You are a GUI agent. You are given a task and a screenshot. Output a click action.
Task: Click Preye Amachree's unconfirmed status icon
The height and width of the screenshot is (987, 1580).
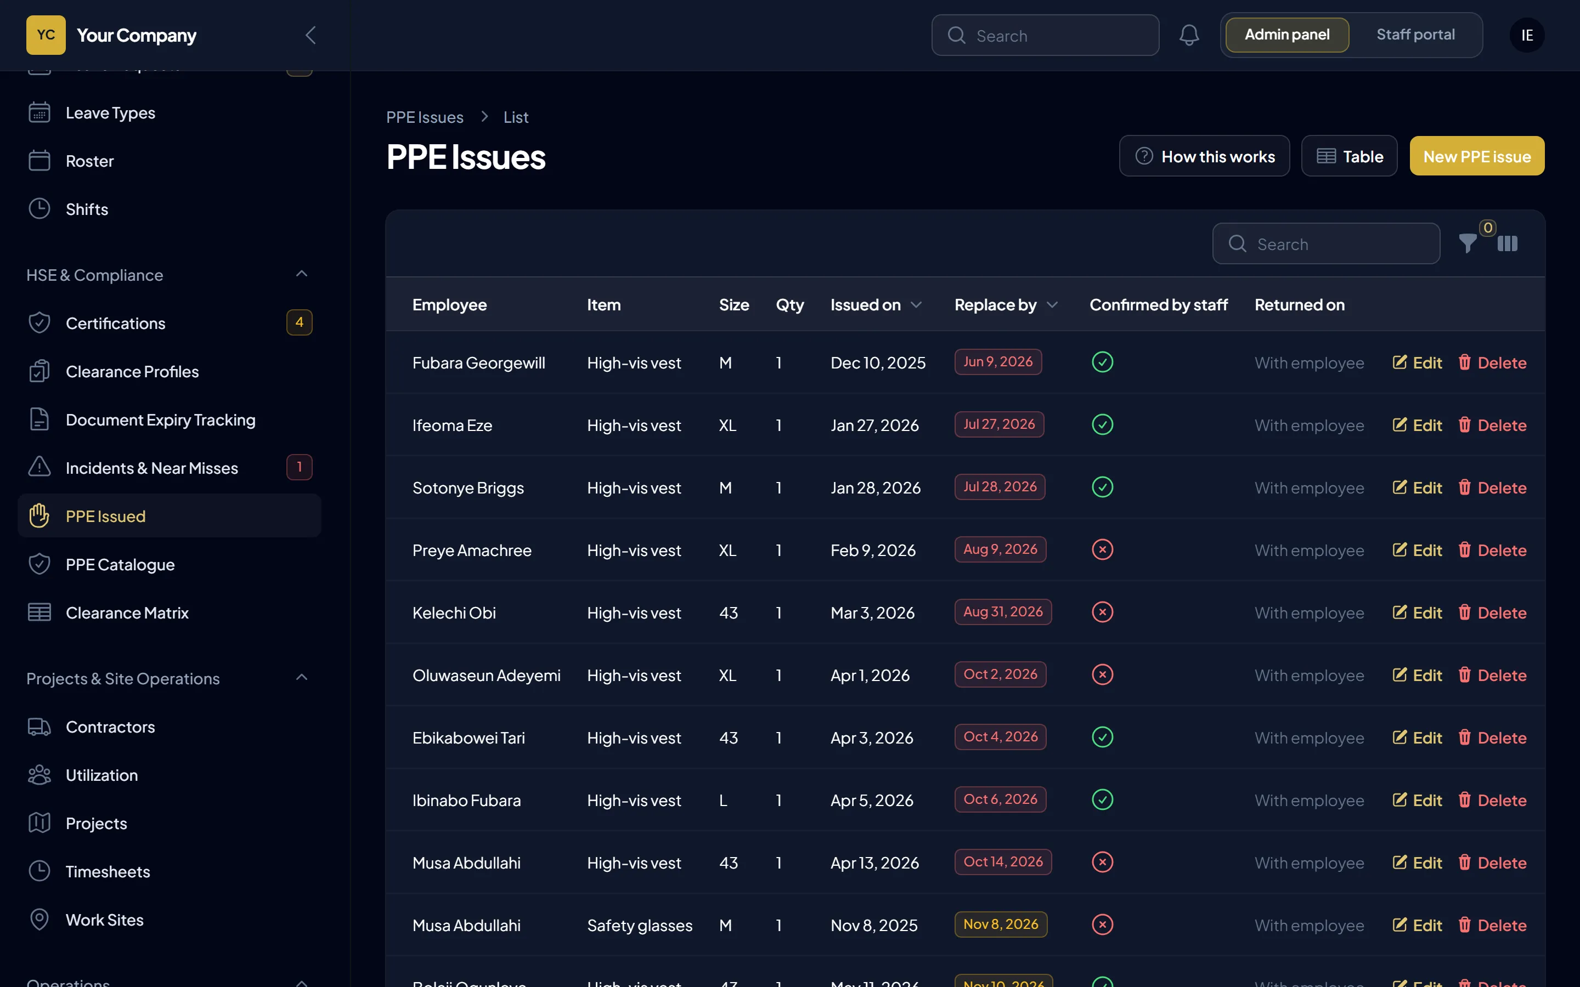coord(1102,551)
